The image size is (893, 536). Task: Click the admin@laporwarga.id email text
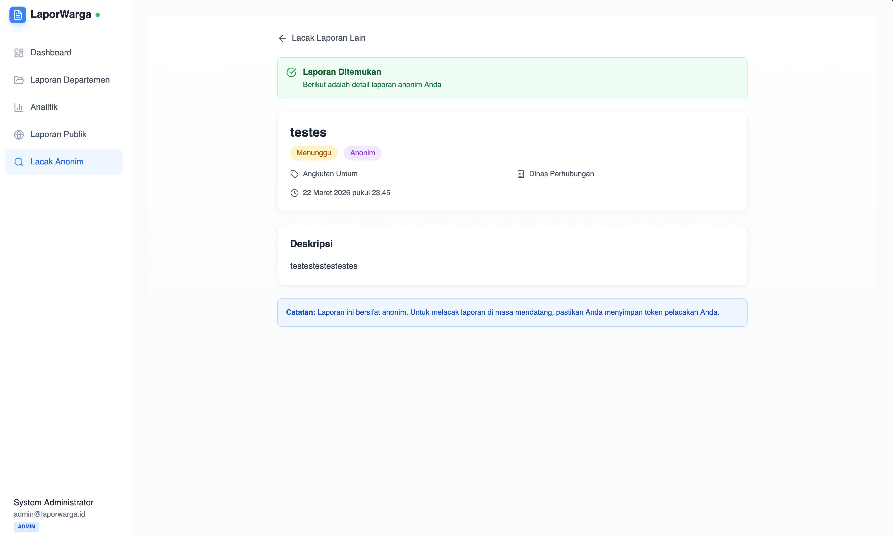[x=49, y=514]
